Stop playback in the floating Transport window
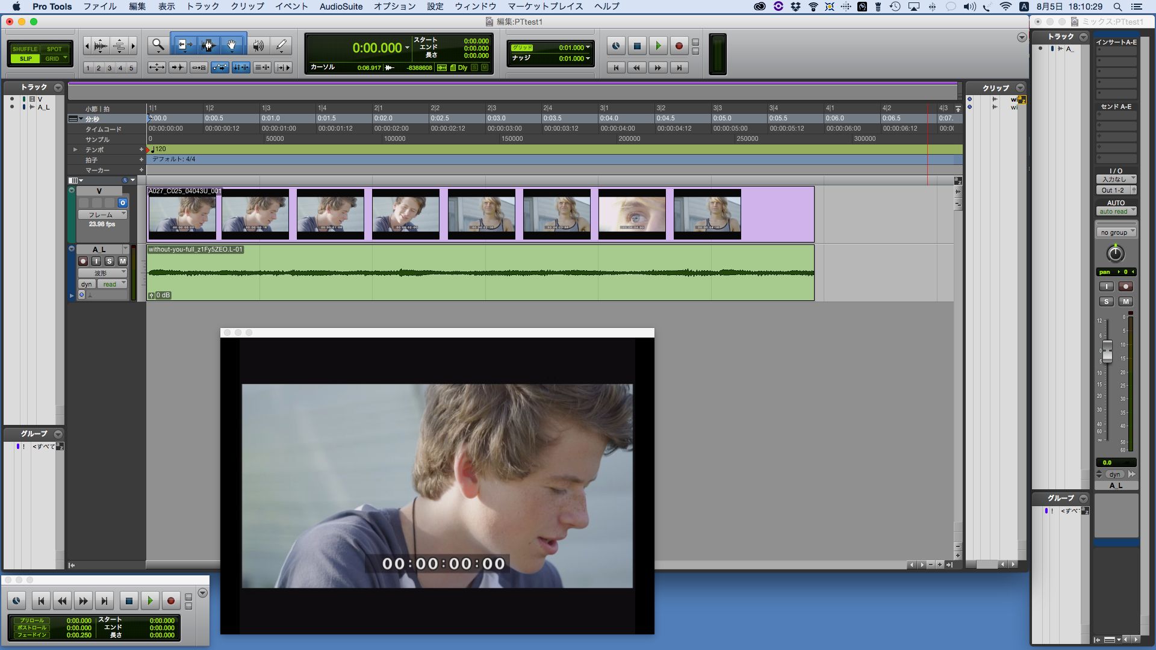1156x650 pixels. [128, 601]
